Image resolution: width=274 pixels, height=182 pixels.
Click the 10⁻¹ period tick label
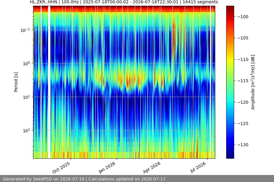tap(25, 30)
